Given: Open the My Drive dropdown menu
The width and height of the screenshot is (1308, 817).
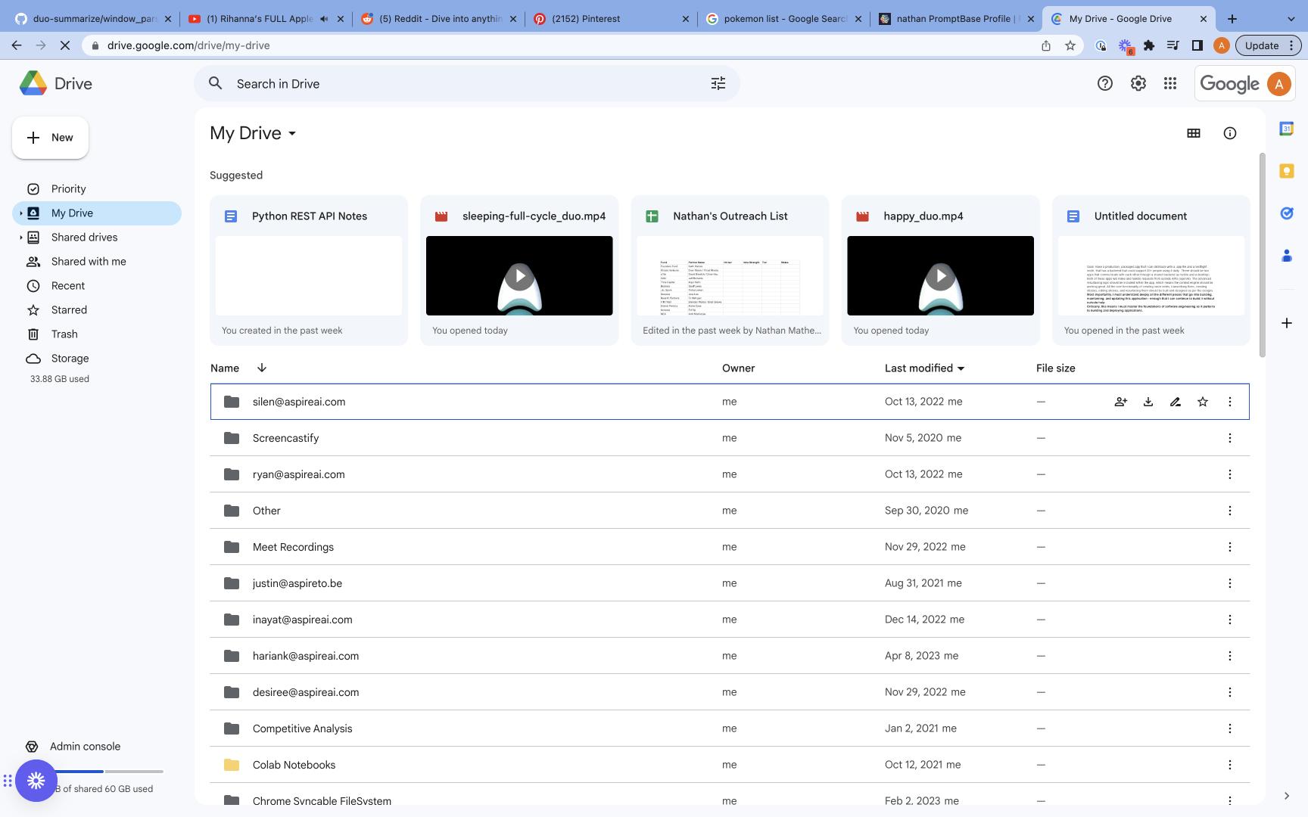Looking at the screenshot, I should (293, 133).
